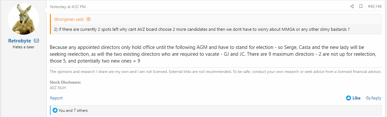Click the "Yesterday at 4:52 PM" timestamp
Viewport: 387px width, 117px height.
pyautogui.click(x=67, y=7)
